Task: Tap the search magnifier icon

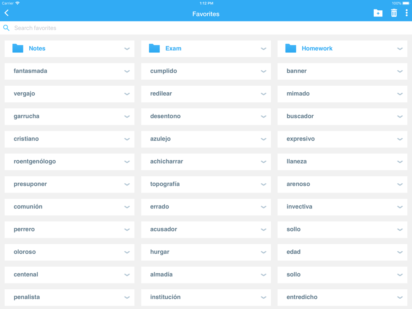Action: point(6,28)
